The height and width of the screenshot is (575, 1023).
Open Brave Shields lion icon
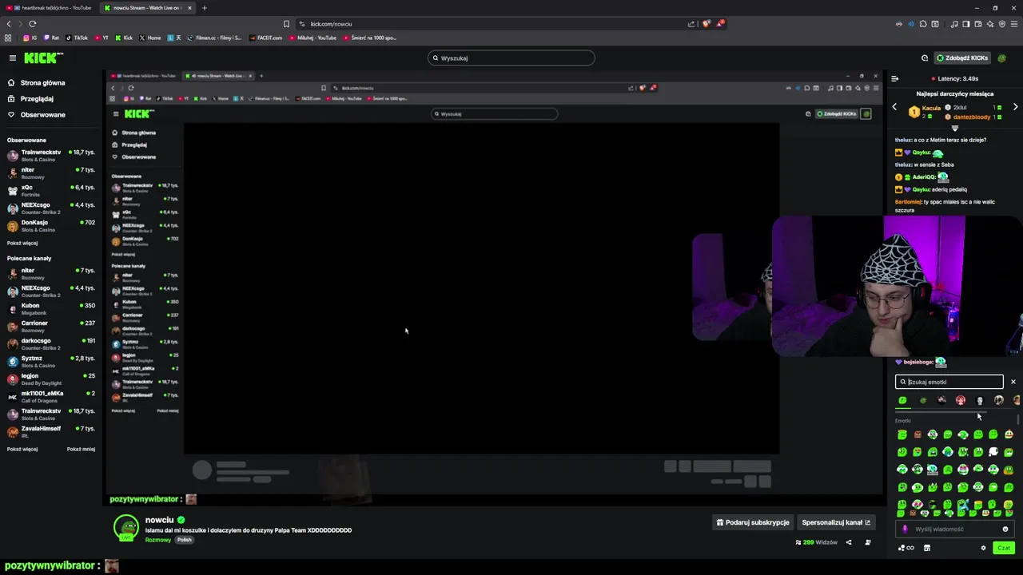pyautogui.click(x=706, y=24)
